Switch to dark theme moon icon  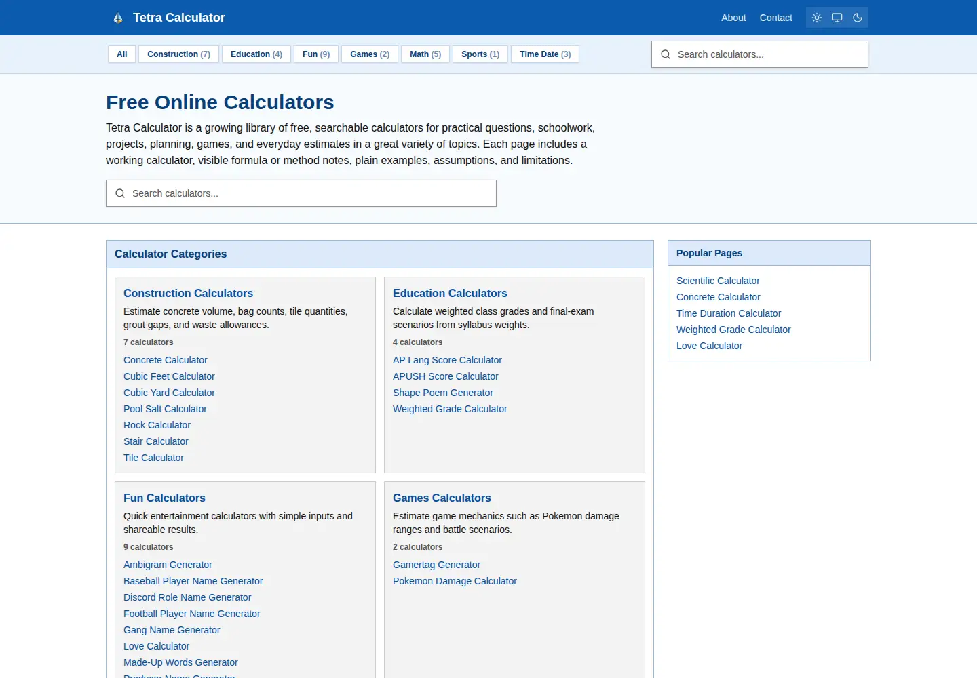point(858,18)
